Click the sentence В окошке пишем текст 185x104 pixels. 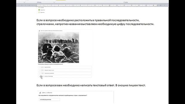(x=130, y=85)
